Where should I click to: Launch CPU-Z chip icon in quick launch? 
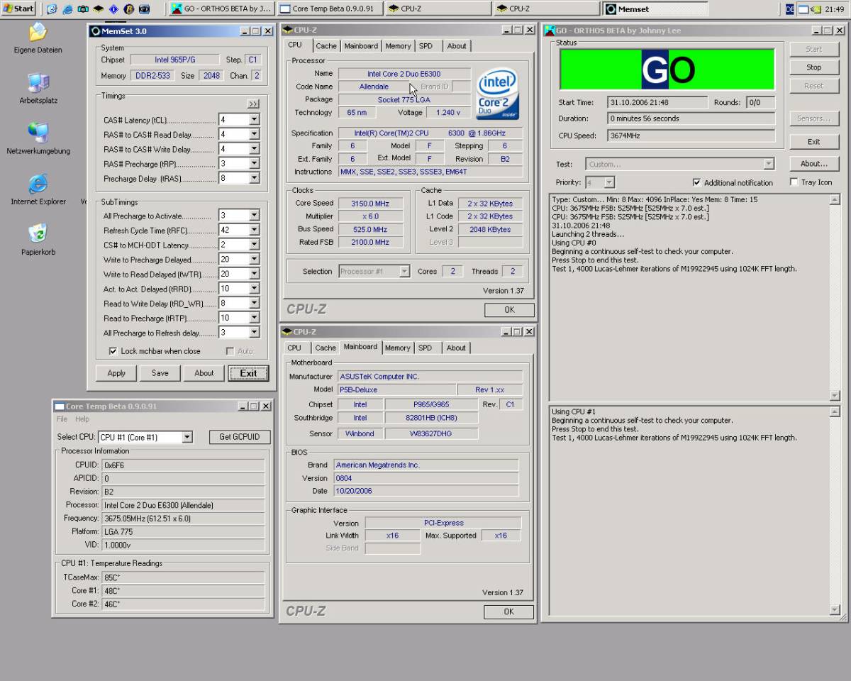[x=98, y=9]
